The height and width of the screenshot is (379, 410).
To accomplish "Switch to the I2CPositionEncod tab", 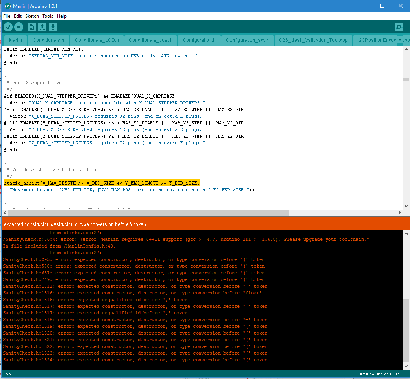I will [x=377, y=40].
